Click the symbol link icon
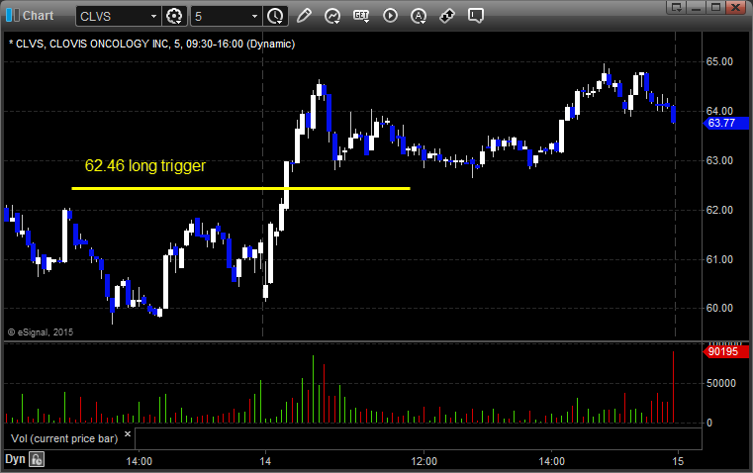 tap(447, 16)
